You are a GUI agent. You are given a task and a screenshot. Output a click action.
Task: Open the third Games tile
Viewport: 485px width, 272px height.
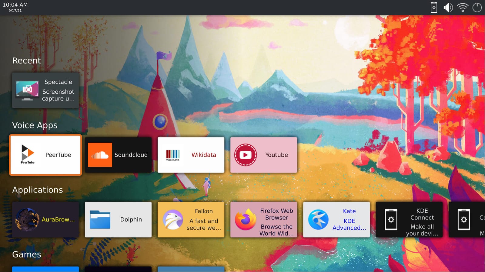[x=191, y=269]
